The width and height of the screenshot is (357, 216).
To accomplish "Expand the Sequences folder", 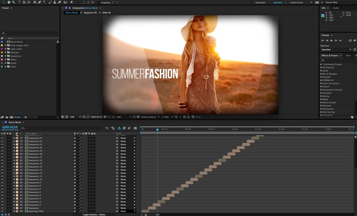I will coord(5,56).
